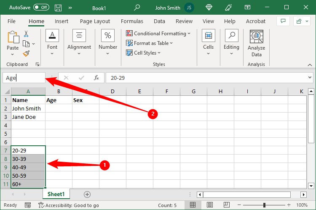
Task: Click the Cut scissors icon
Action: (26, 34)
